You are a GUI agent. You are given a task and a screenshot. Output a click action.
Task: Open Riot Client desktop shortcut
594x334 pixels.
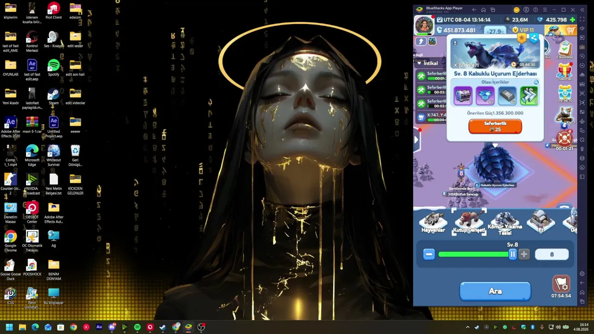pos(53,11)
